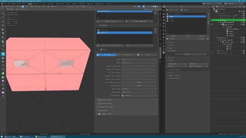
Task: Switch to the Sculpting workspace tab
Action: pyautogui.click(x=43, y=4)
